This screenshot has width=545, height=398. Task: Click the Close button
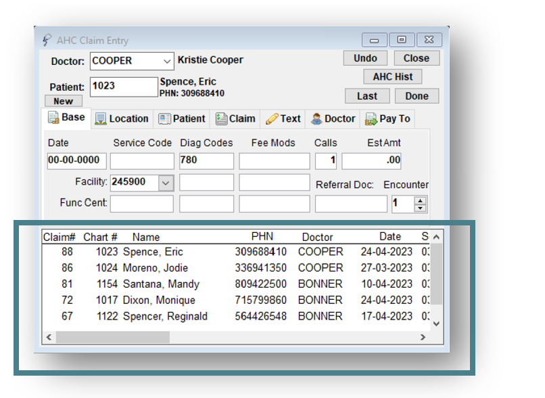[x=417, y=58]
